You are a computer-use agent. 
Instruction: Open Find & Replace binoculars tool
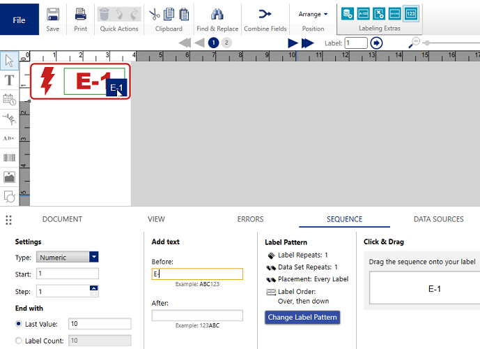(217, 15)
